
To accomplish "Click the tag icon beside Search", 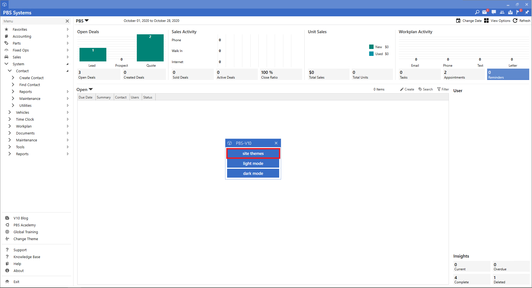I will 420,89.
